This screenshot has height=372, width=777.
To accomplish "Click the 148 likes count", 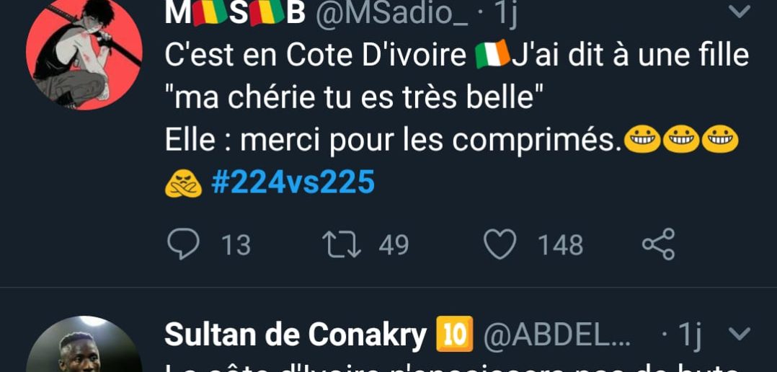I will tap(561, 245).
